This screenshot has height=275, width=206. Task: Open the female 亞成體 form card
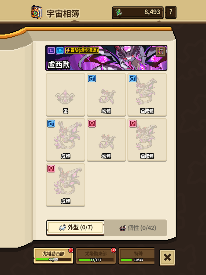(147, 140)
